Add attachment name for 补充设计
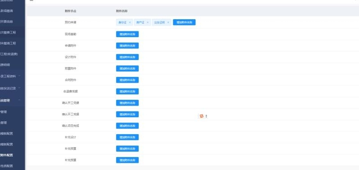The width and height of the screenshot is (359, 170). point(127,137)
